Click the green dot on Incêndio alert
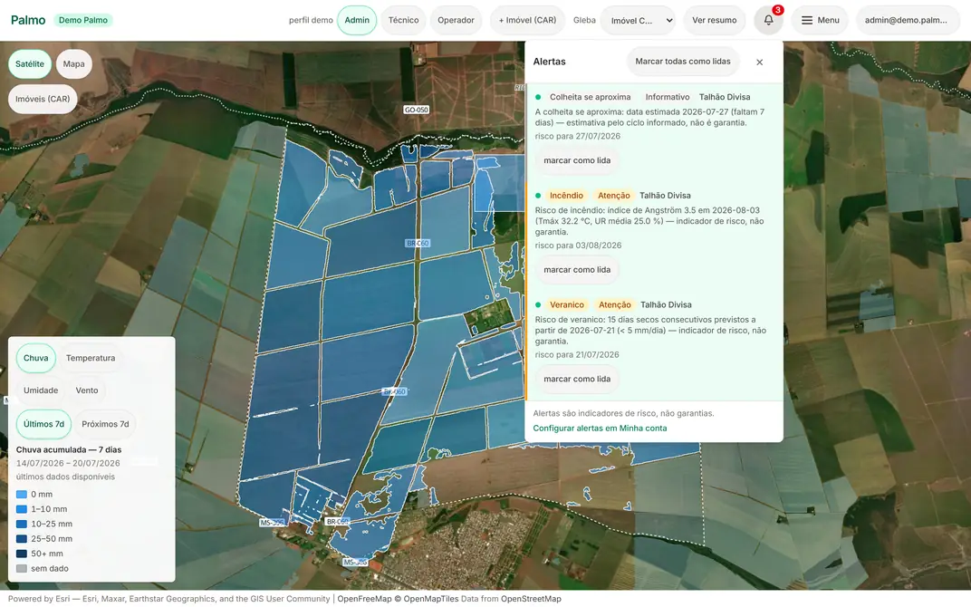 click(x=538, y=196)
